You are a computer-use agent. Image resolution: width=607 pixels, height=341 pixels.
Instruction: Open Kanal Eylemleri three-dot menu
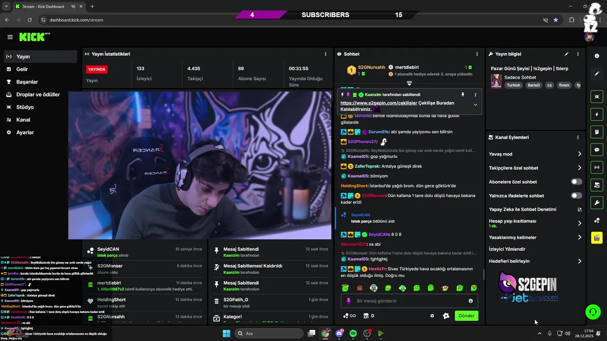click(x=578, y=137)
